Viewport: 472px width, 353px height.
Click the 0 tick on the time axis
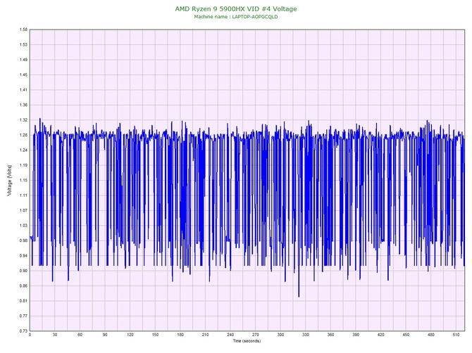30,335
